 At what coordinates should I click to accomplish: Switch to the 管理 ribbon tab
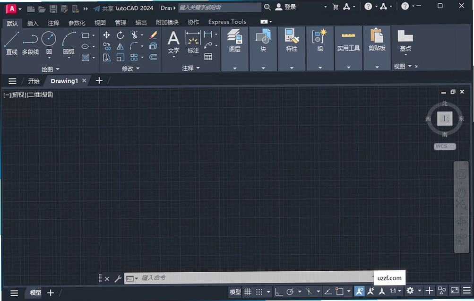point(121,23)
